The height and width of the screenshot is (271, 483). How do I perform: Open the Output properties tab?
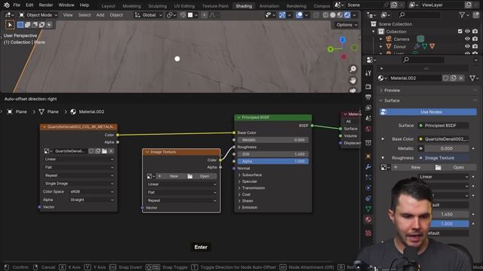pos(368,97)
